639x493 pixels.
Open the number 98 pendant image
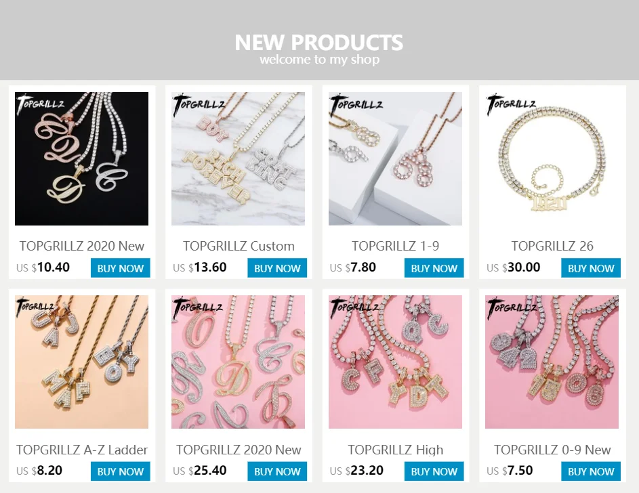pos(395,158)
